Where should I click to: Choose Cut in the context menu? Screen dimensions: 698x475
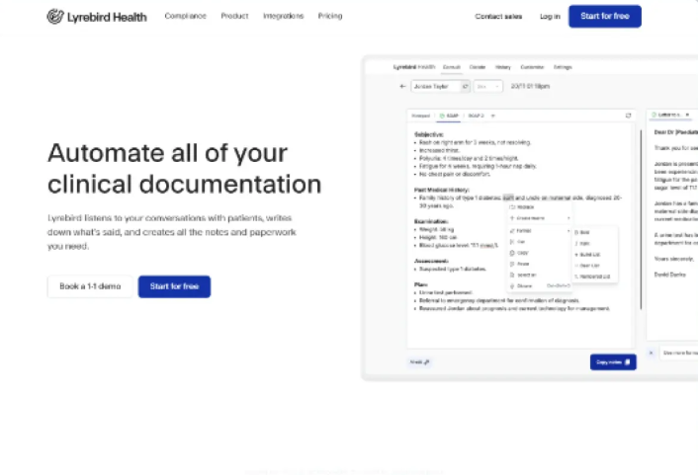point(540,242)
